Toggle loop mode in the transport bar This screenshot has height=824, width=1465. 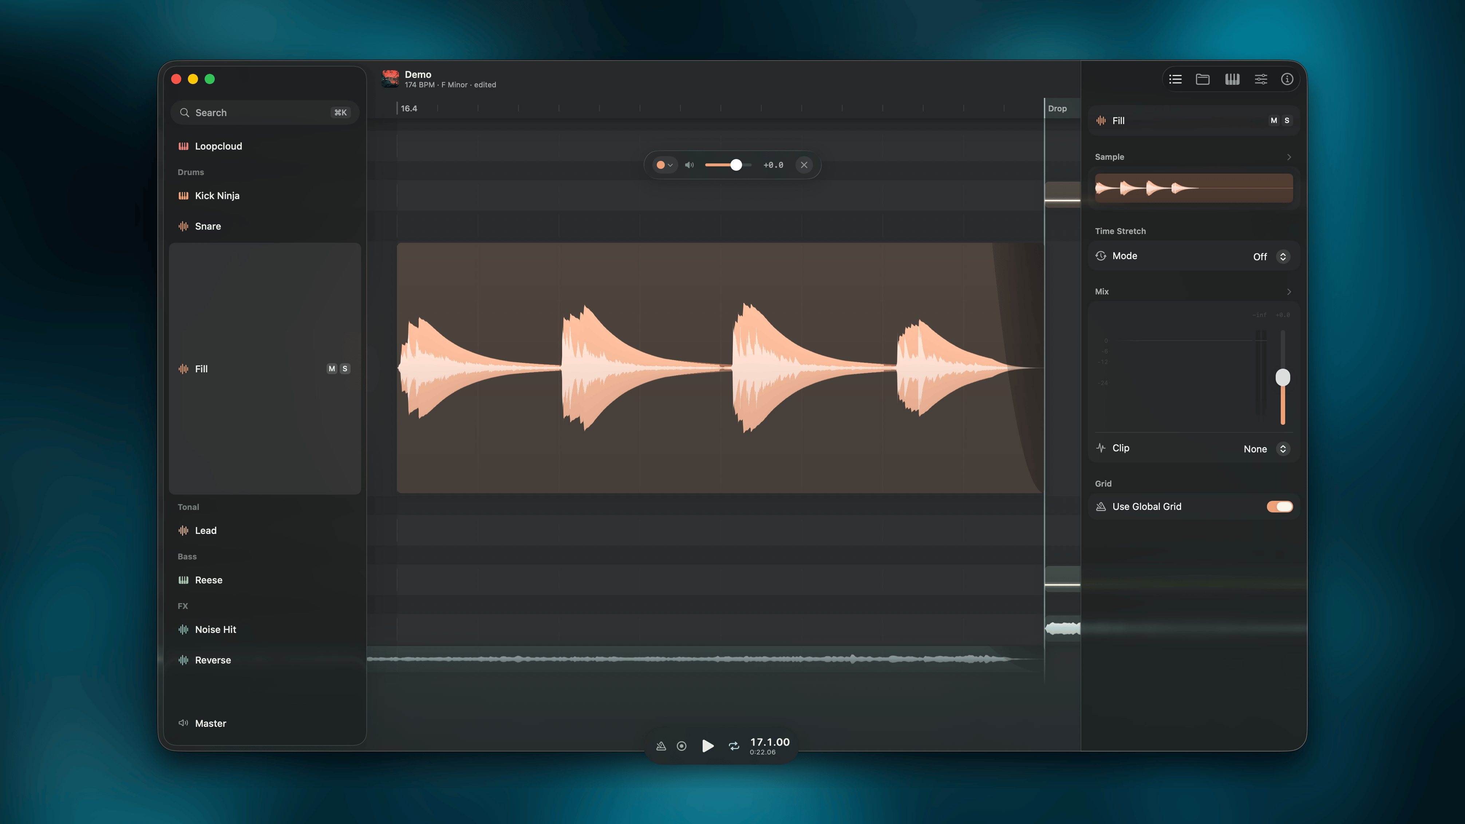pyautogui.click(x=734, y=746)
